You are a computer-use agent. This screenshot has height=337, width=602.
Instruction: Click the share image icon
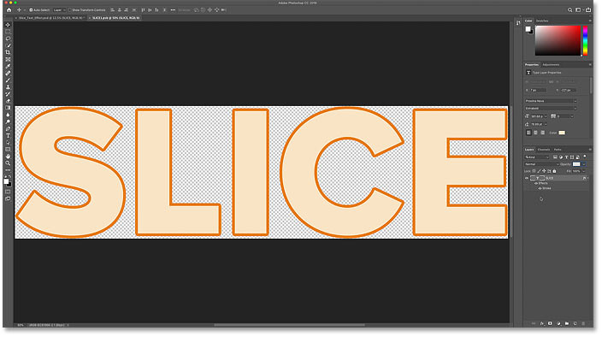588,10
